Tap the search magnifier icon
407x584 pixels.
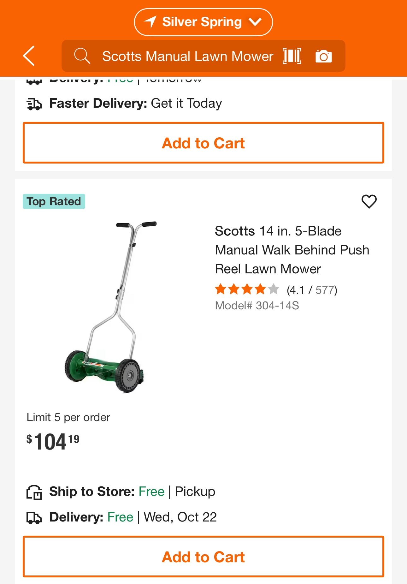pyautogui.click(x=82, y=56)
